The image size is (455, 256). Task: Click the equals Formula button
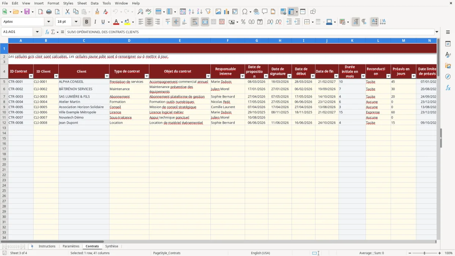click(63, 32)
